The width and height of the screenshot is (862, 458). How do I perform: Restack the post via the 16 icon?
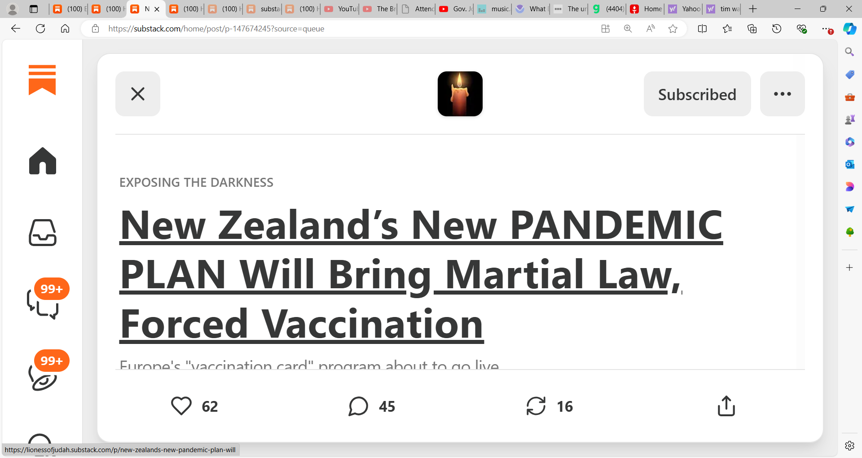536,406
